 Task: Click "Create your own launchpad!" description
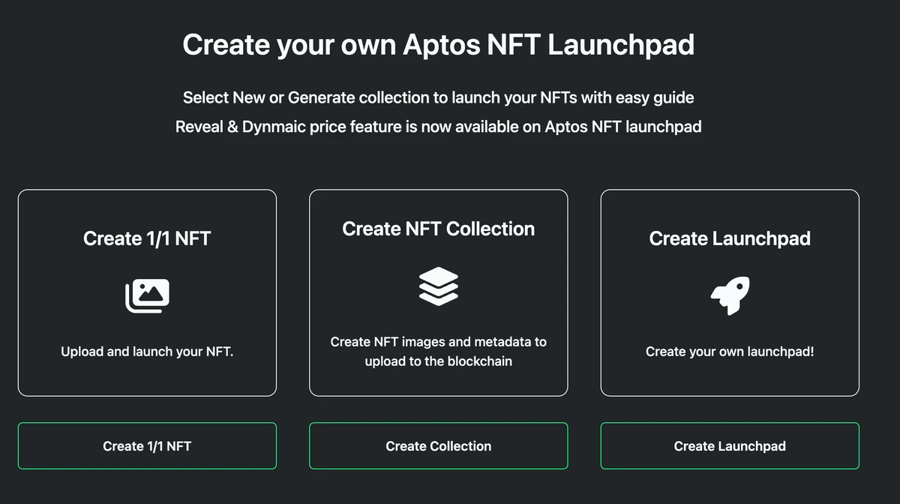point(730,351)
